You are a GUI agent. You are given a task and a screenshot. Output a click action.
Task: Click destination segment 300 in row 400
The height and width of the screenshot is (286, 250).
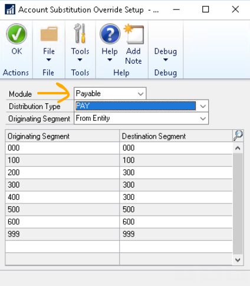(176, 198)
